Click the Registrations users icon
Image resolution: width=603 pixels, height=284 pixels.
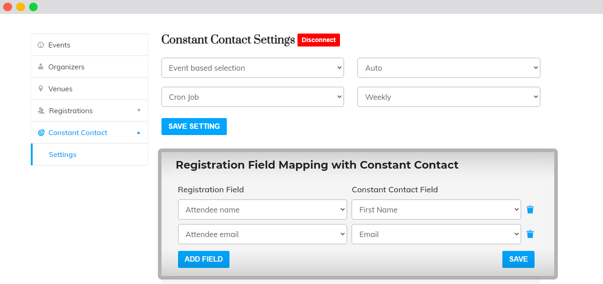point(41,110)
